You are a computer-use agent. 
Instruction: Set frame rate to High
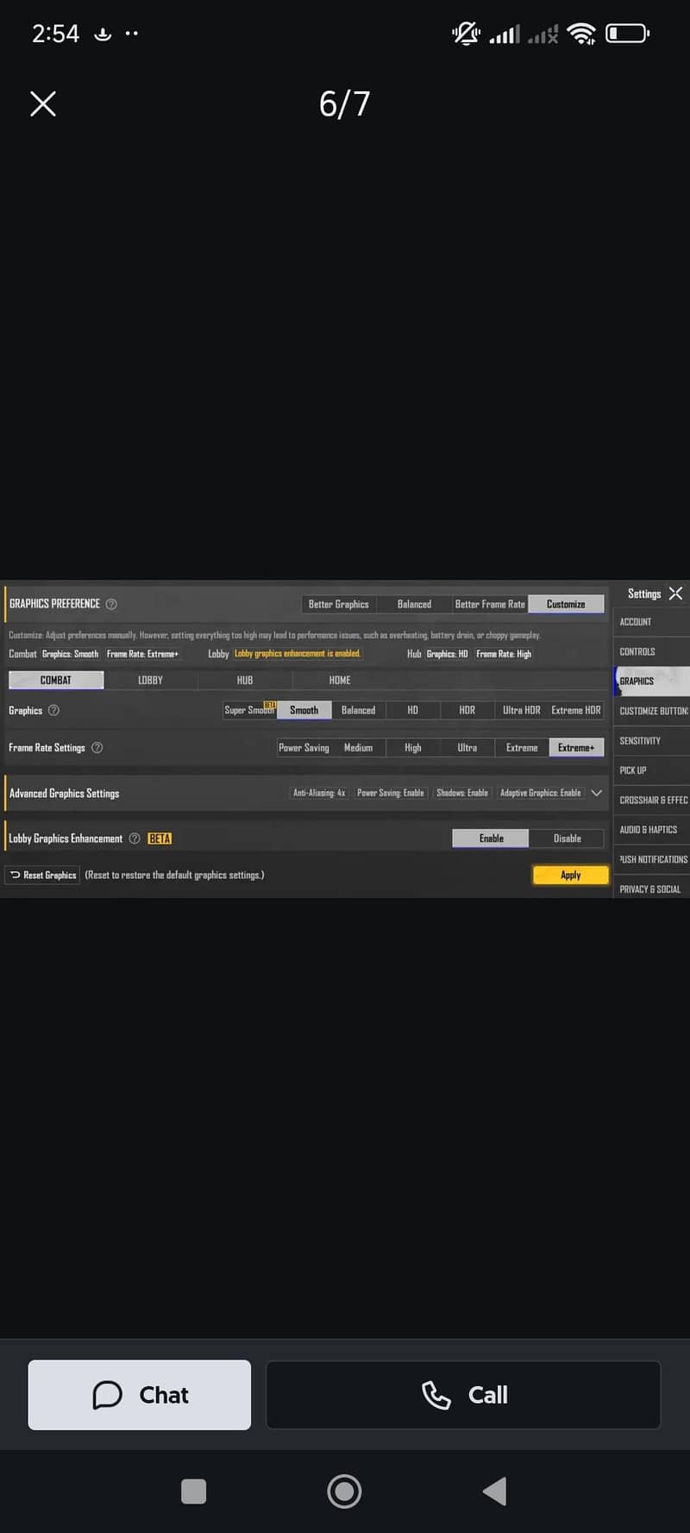click(x=413, y=747)
